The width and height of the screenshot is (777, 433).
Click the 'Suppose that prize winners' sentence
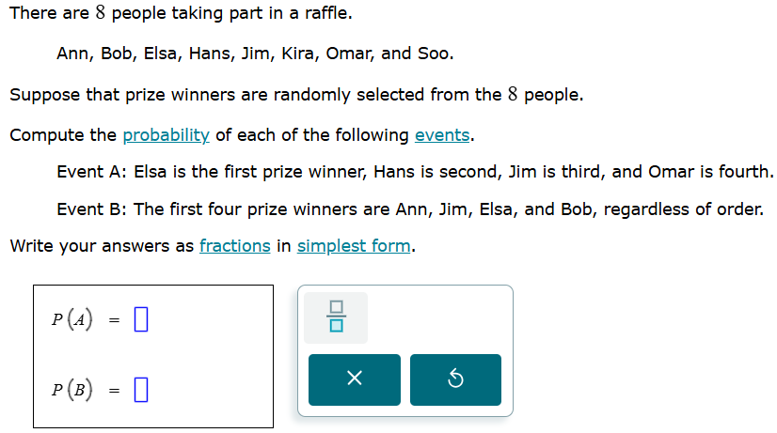click(296, 95)
